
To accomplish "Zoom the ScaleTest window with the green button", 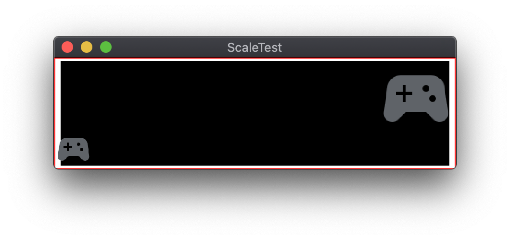I will (x=106, y=47).
